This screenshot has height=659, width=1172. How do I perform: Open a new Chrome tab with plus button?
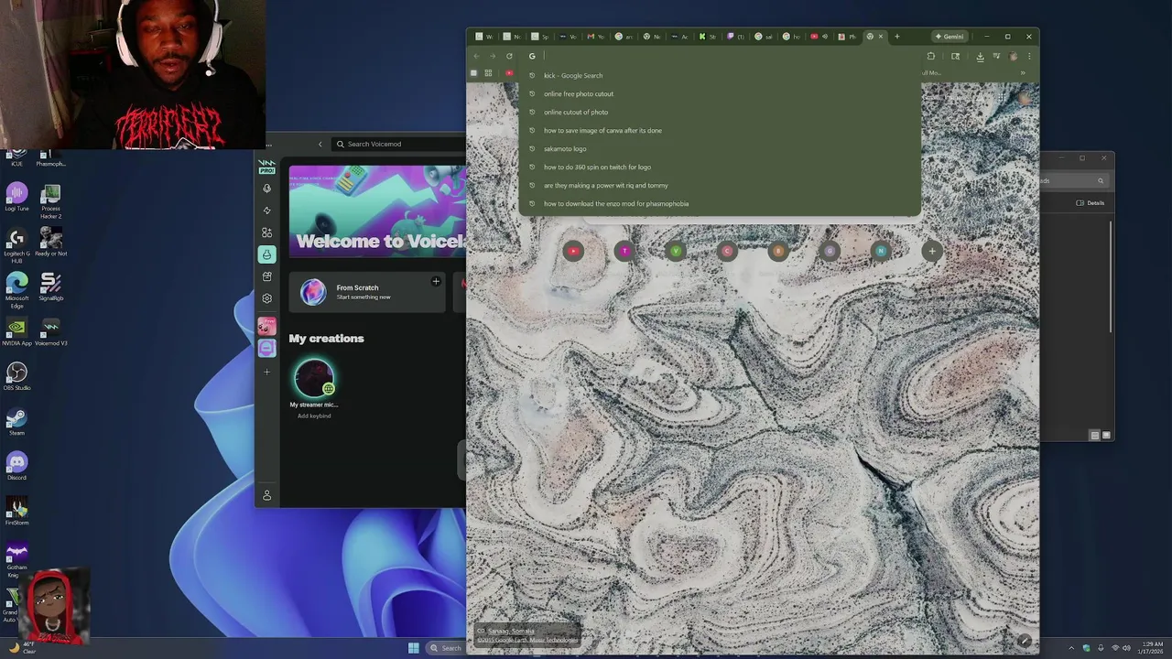point(896,37)
